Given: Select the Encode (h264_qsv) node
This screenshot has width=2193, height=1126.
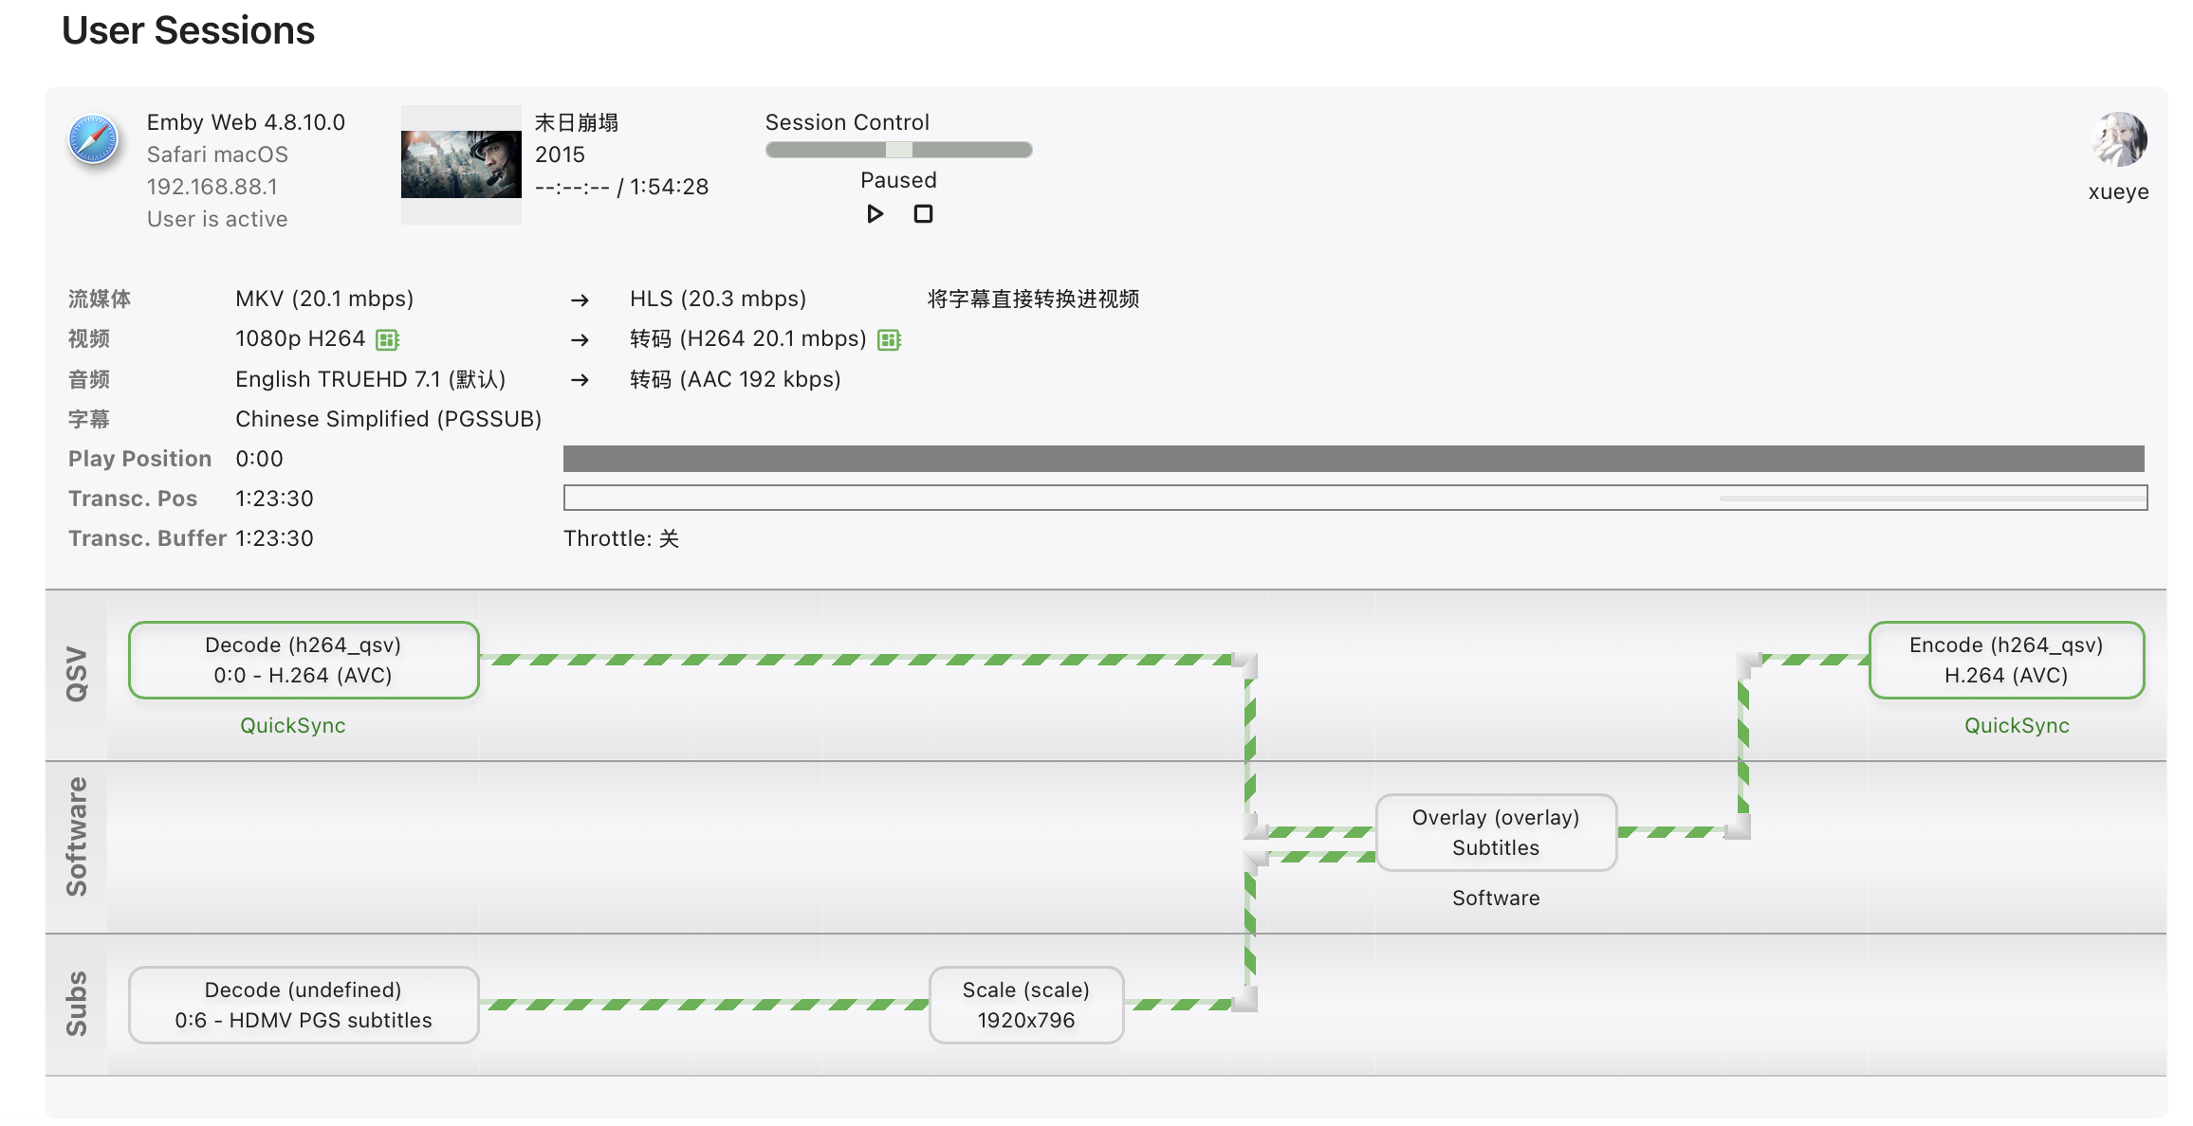Looking at the screenshot, I should pos(2006,660).
